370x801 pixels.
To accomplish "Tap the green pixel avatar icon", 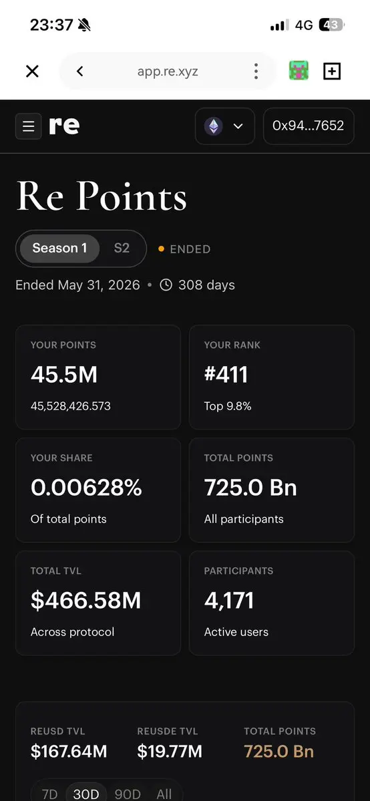I will [299, 71].
